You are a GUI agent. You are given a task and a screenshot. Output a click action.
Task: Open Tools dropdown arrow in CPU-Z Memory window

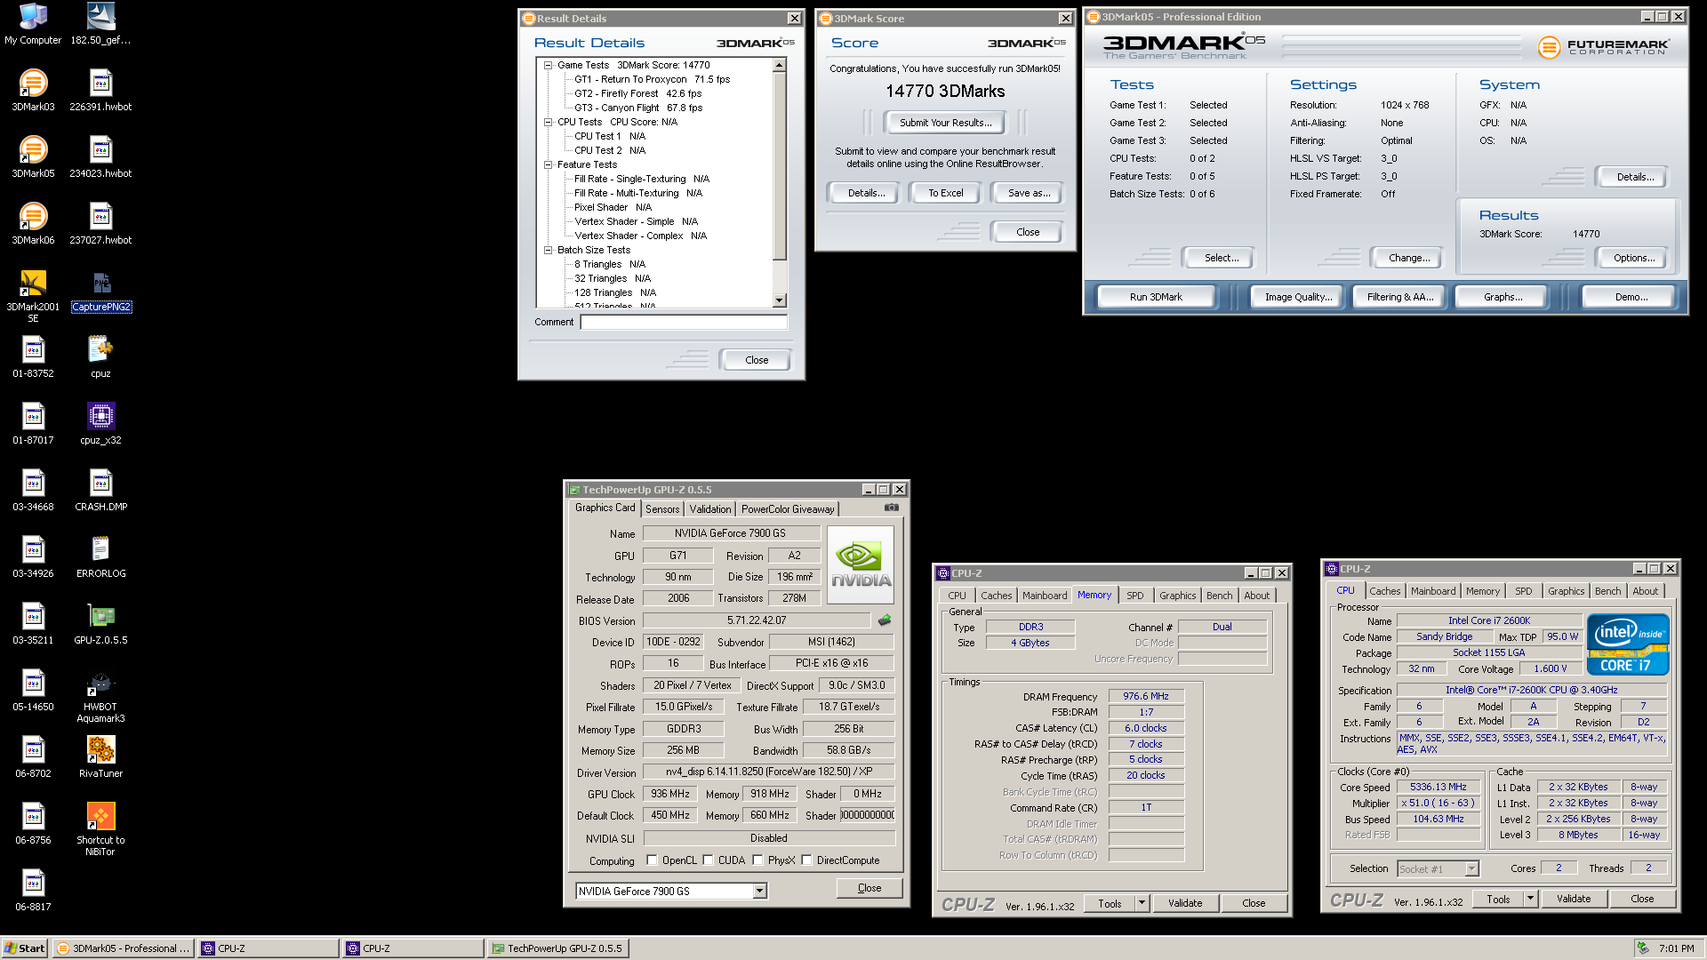click(x=1142, y=903)
